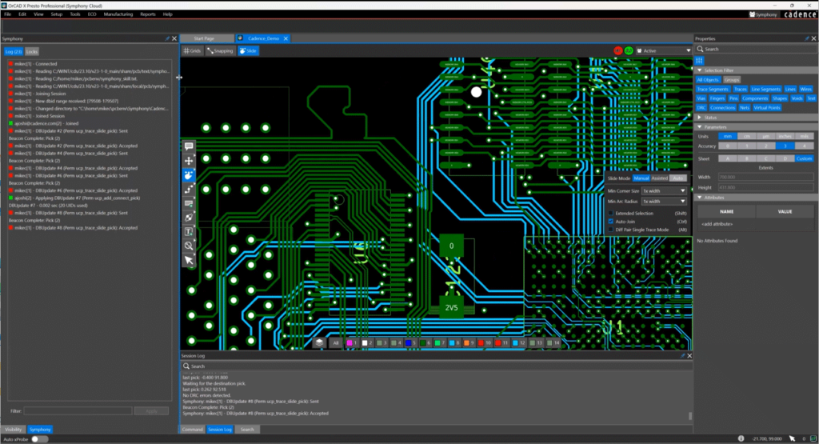Switch to the Visibility tab
Image resolution: width=819 pixels, height=444 pixels.
pos(13,430)
